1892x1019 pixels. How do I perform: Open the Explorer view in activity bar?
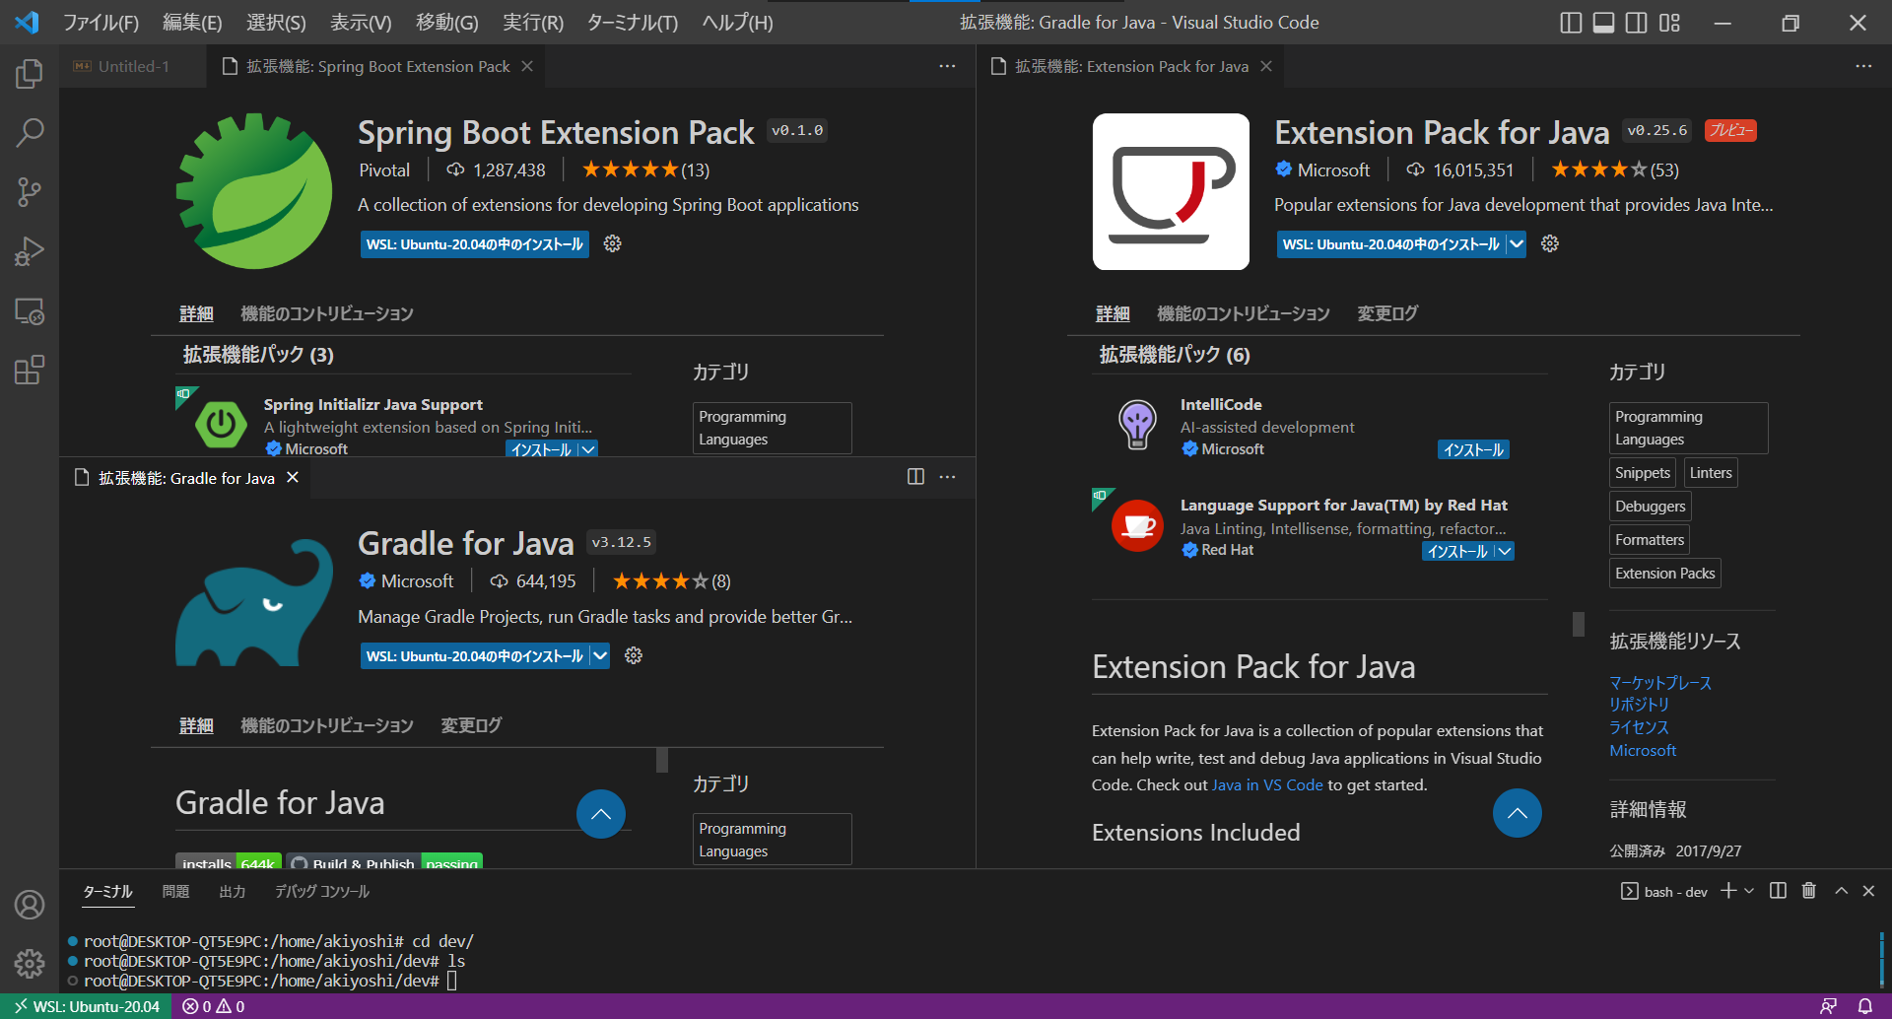click(30, 74)
